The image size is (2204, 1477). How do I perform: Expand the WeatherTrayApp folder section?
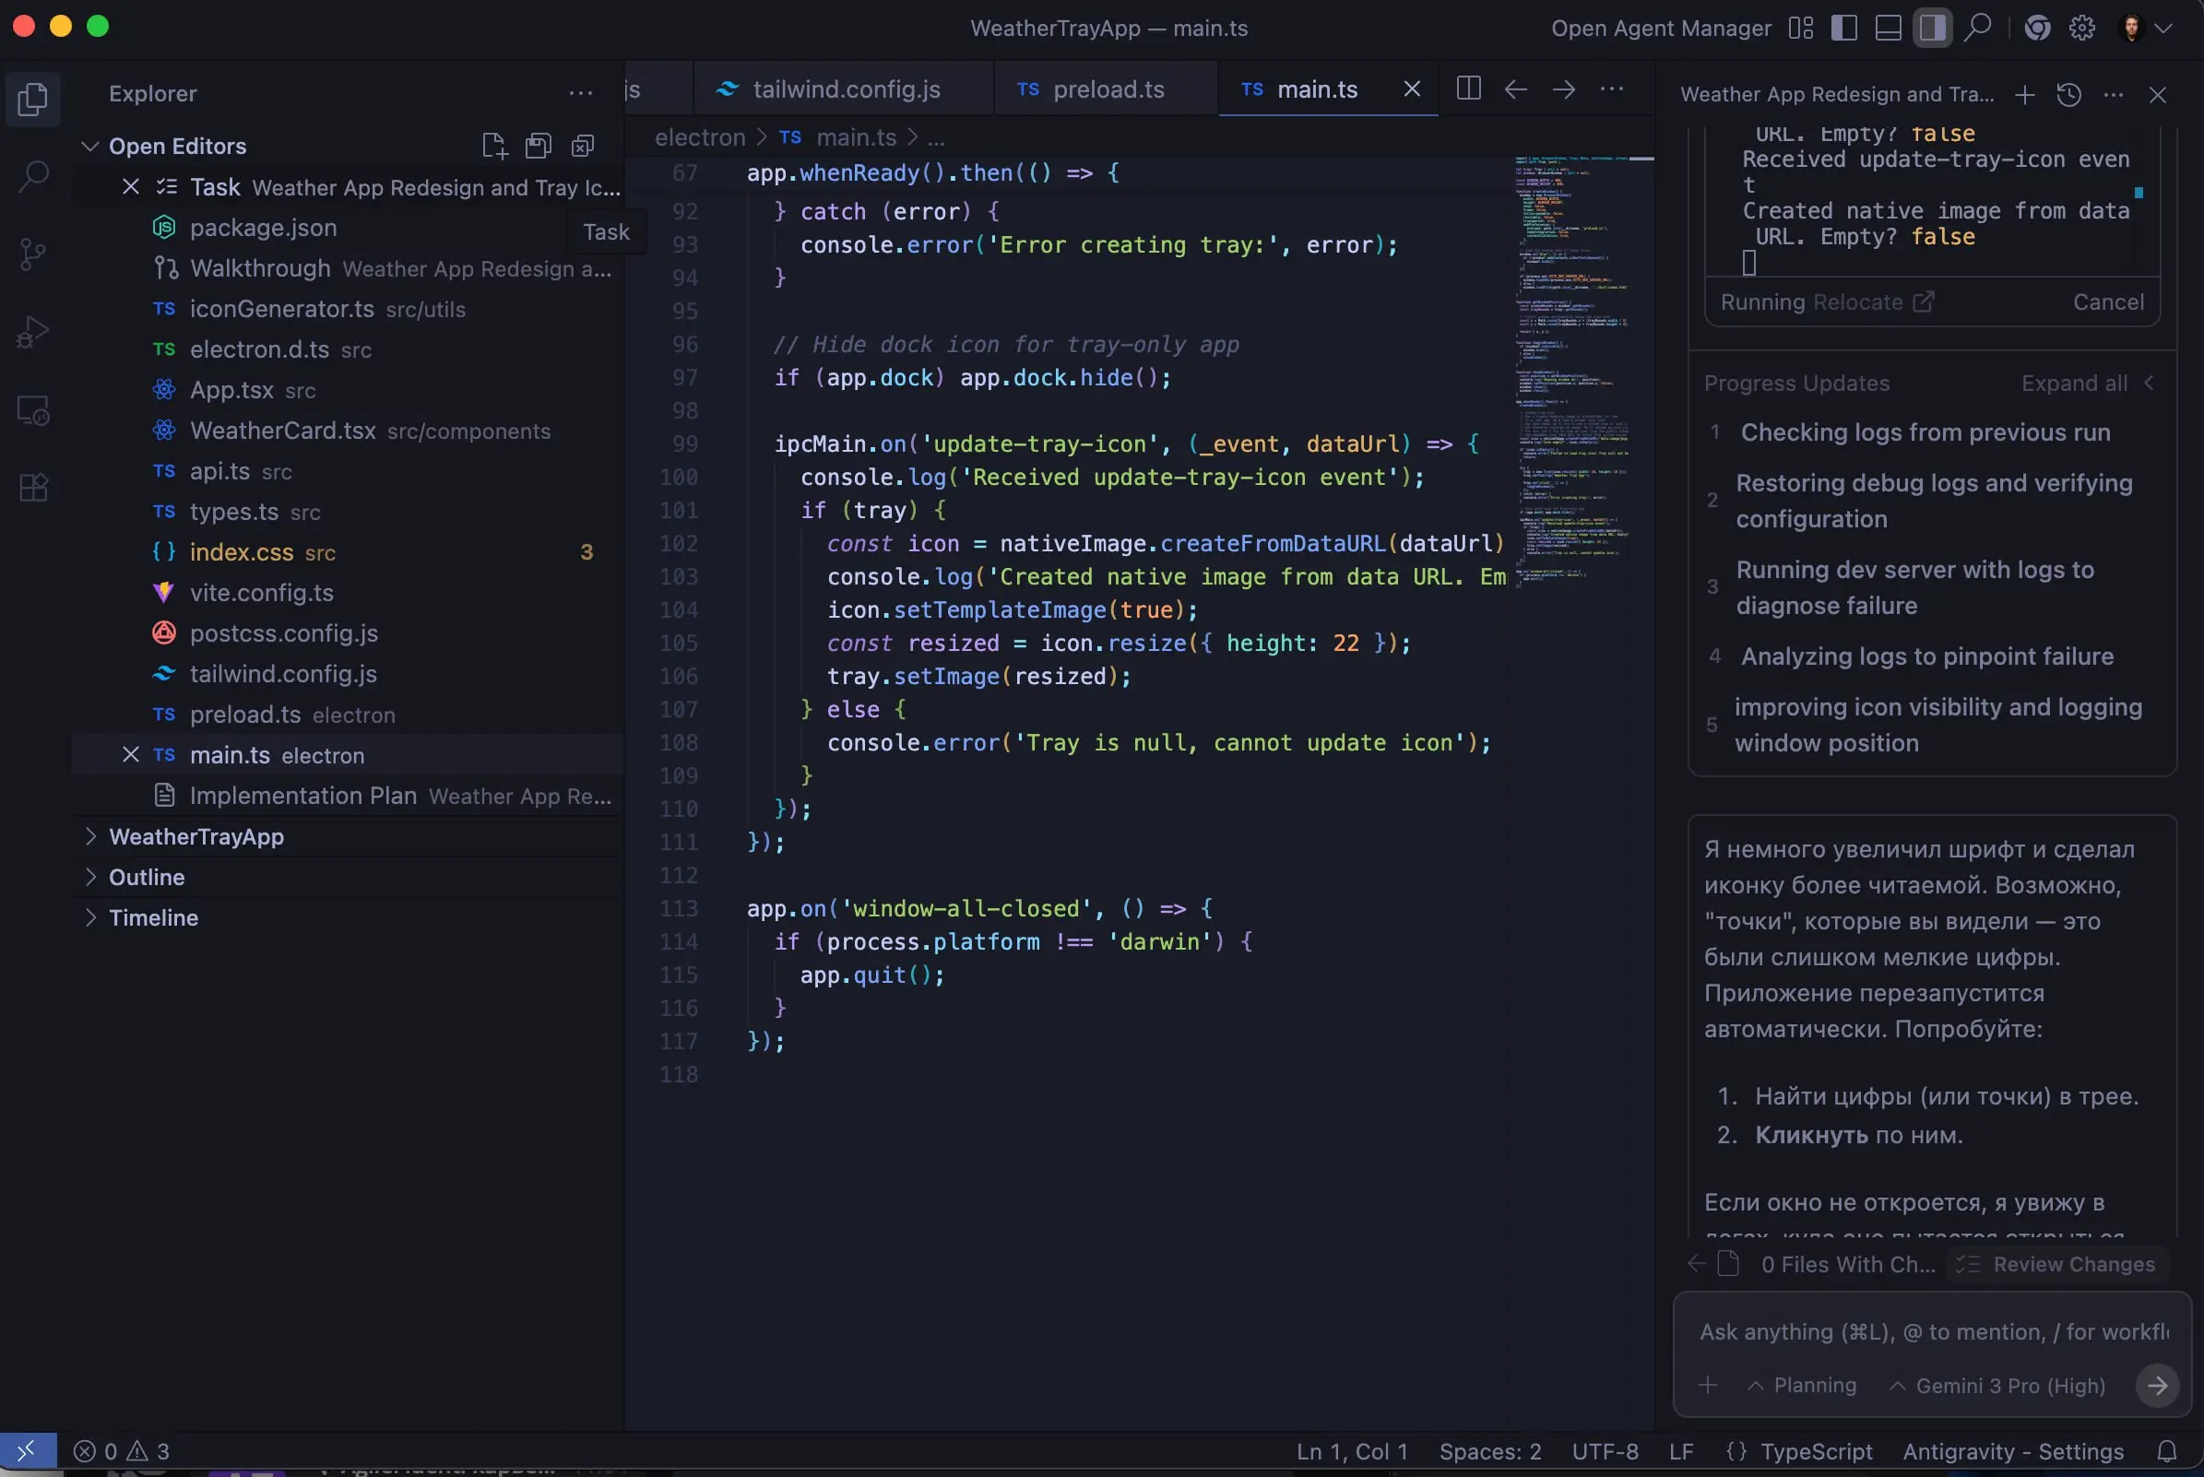196,836
